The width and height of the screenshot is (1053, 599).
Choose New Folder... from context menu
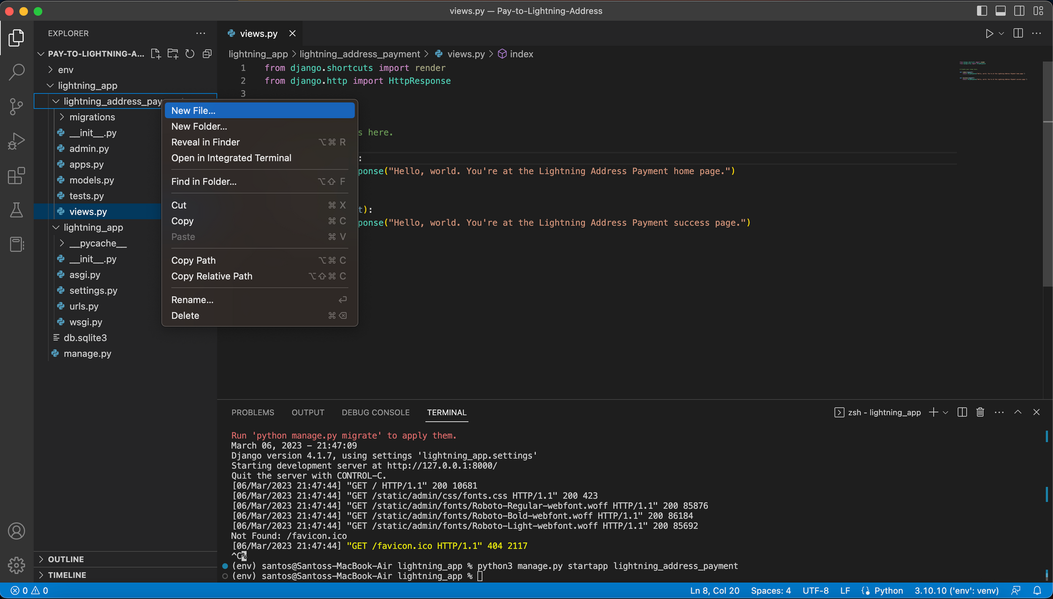click(260, 126)
